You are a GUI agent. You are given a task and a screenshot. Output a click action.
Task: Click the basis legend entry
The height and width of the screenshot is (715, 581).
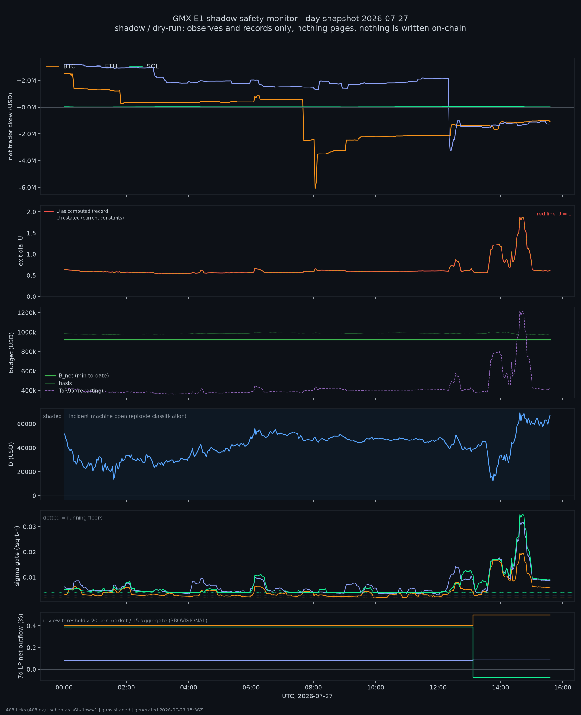[58, 383]
